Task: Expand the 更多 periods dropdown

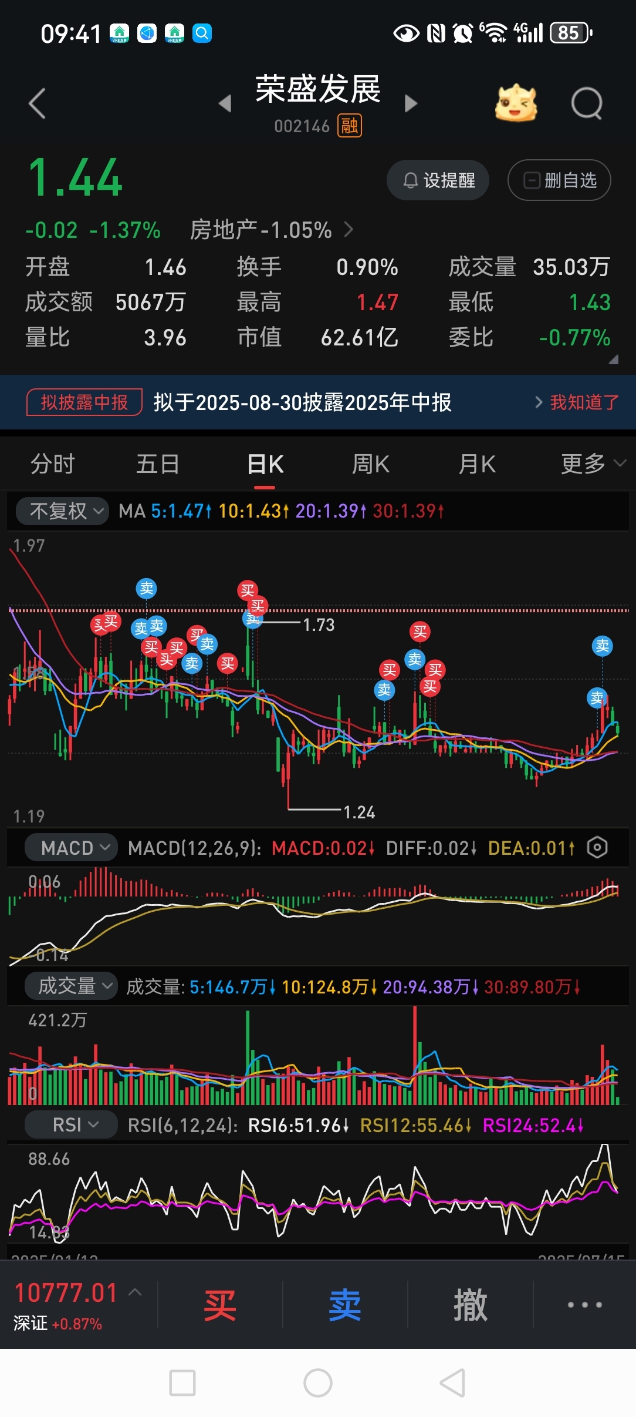Action: (x=593, y=464)
